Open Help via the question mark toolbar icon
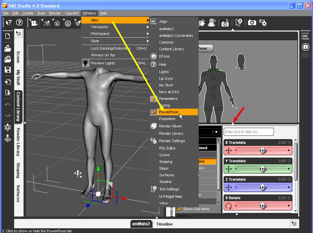The height and width of the screenshot is (233, 313). click(20, 22)
